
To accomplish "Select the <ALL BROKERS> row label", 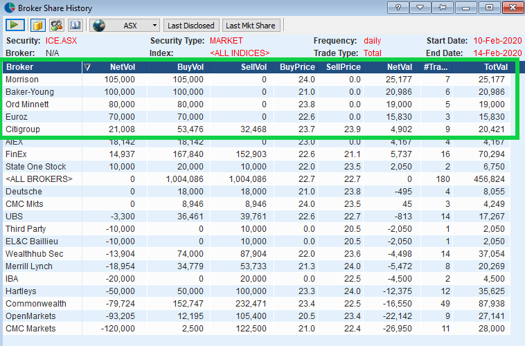I will [39, 179].
